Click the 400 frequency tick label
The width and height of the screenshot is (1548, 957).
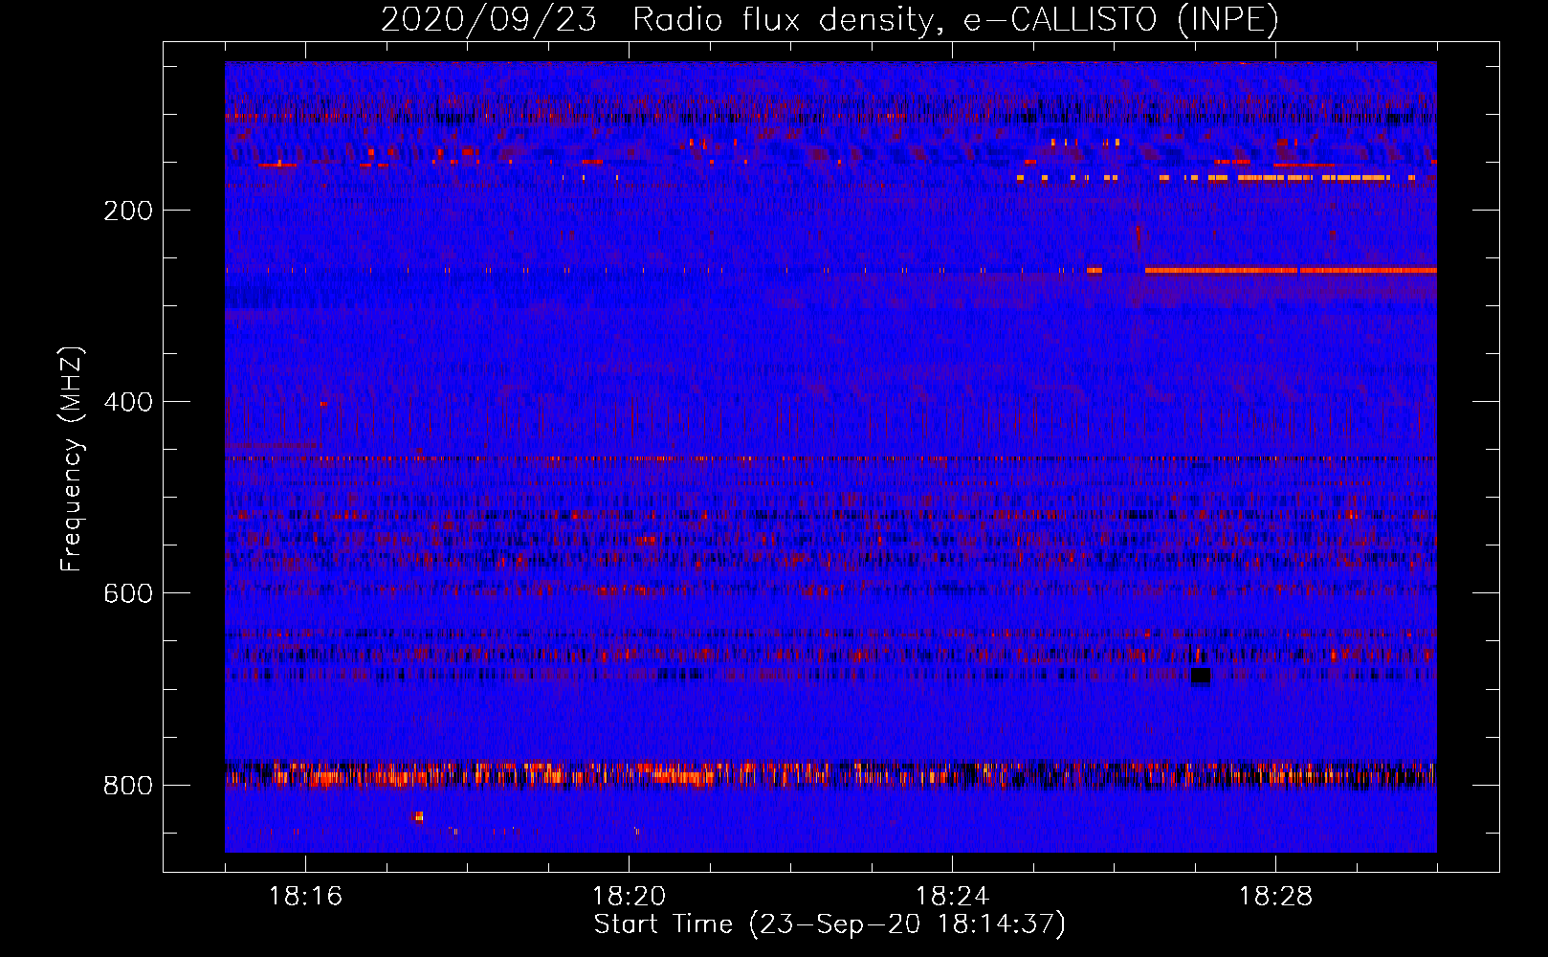(128, 402)
